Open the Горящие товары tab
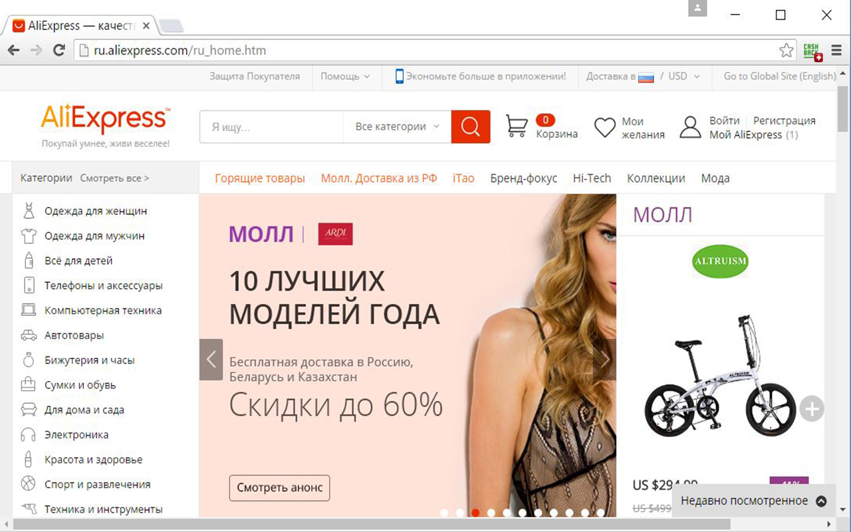 pyautogui.click(x=260, y=178)
